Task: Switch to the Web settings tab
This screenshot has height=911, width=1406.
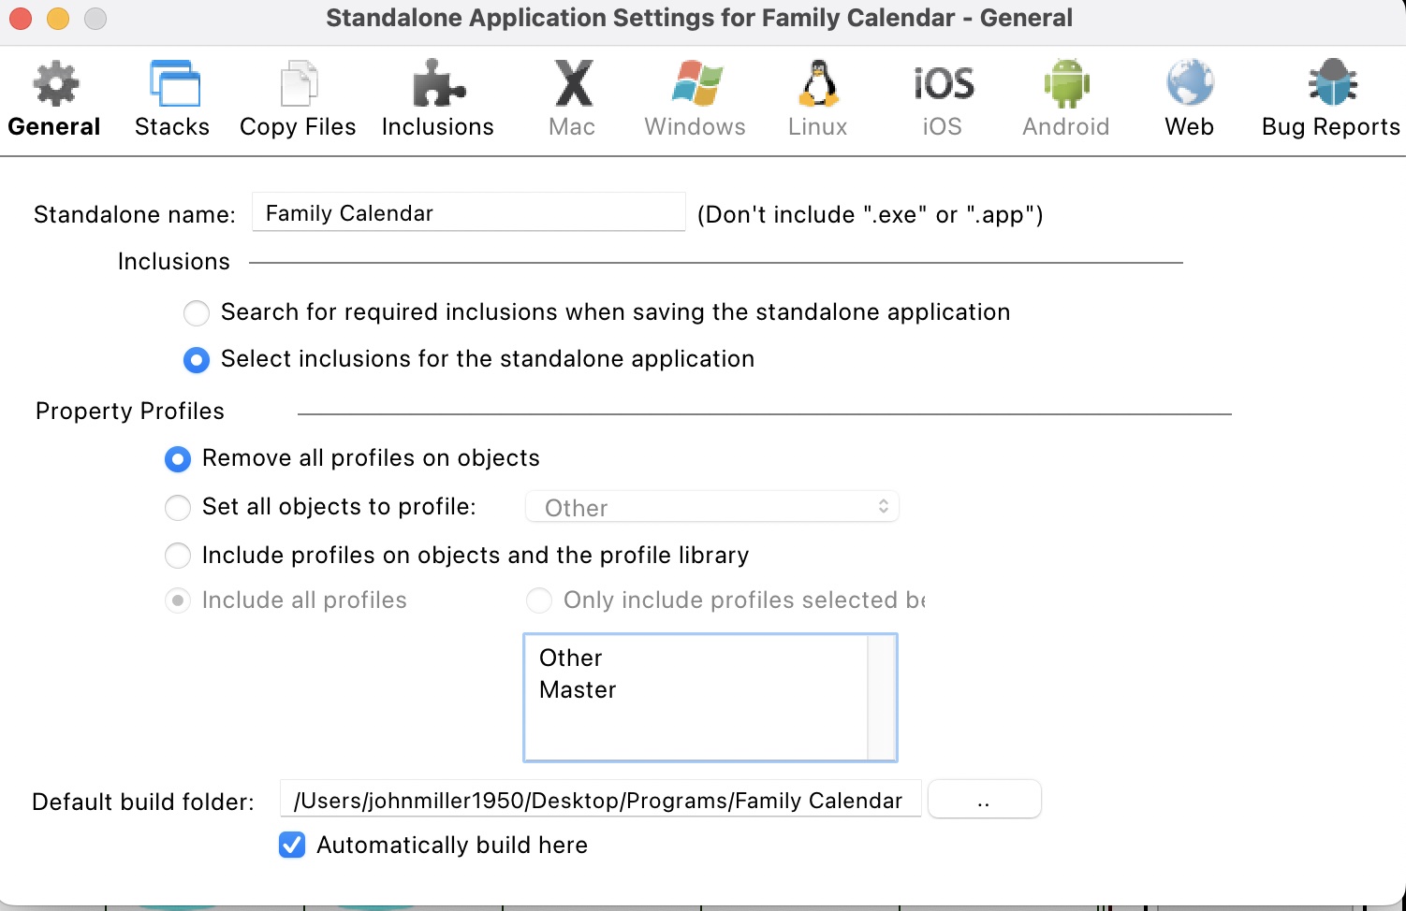Action: [1189, 99]
